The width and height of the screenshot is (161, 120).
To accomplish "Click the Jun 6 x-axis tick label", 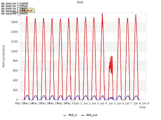I will pyautogui.click(x=120, y=103).
